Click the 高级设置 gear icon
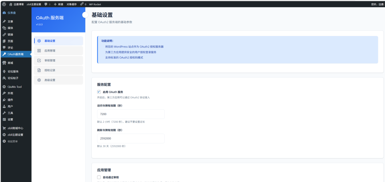385x182 pixels. click(39, 80)
